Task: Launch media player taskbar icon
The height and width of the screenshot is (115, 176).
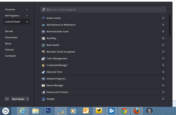Action: pyautogui.click(x=73, y=111)
